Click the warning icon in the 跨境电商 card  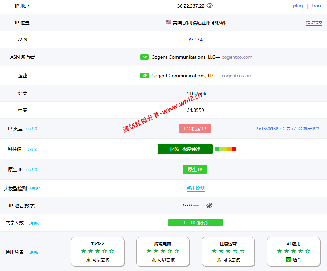click(x=154, y=260)
